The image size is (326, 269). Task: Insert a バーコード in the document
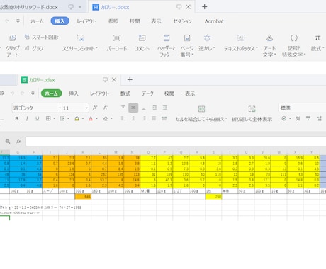coord(117,38)
